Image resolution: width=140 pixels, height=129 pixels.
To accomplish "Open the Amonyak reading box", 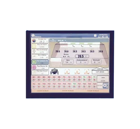I will coord(96,62).
